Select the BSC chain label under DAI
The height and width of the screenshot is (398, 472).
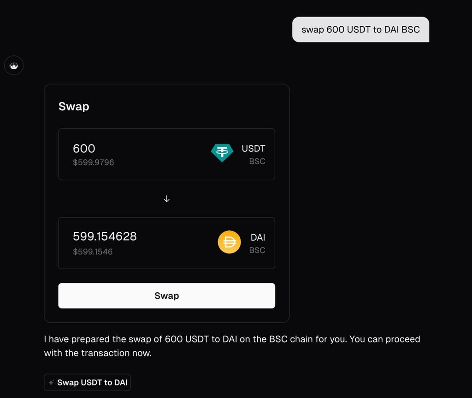(257, 250)
